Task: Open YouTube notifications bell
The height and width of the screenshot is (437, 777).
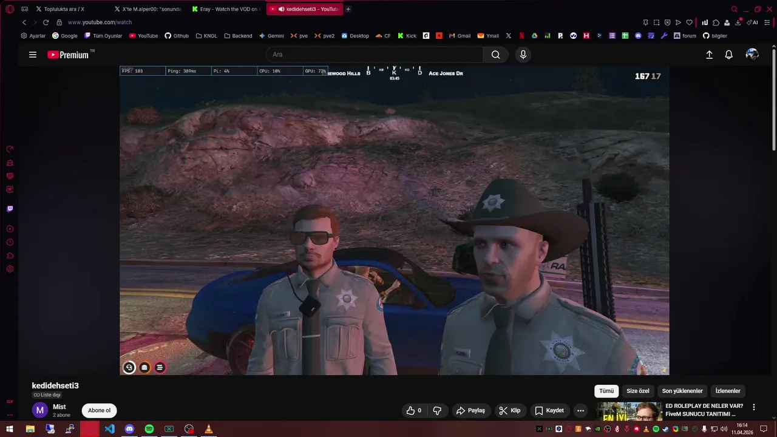Action: coord(729,55)
